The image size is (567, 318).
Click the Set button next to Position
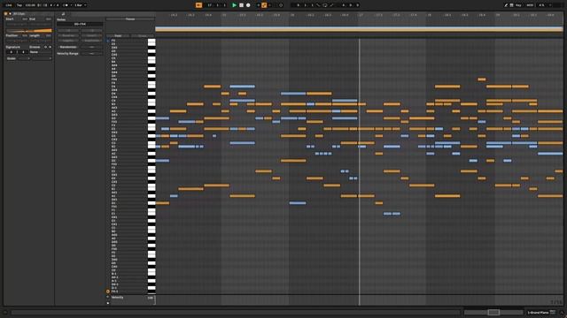(x=25, y=35)
